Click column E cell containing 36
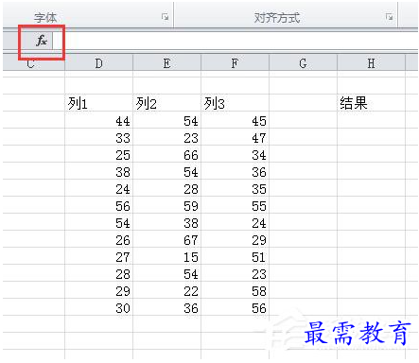419x363 pixels. 167,307
